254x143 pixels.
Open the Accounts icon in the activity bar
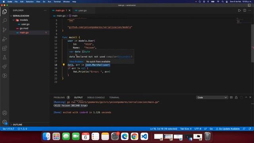[x=4, y=113]
